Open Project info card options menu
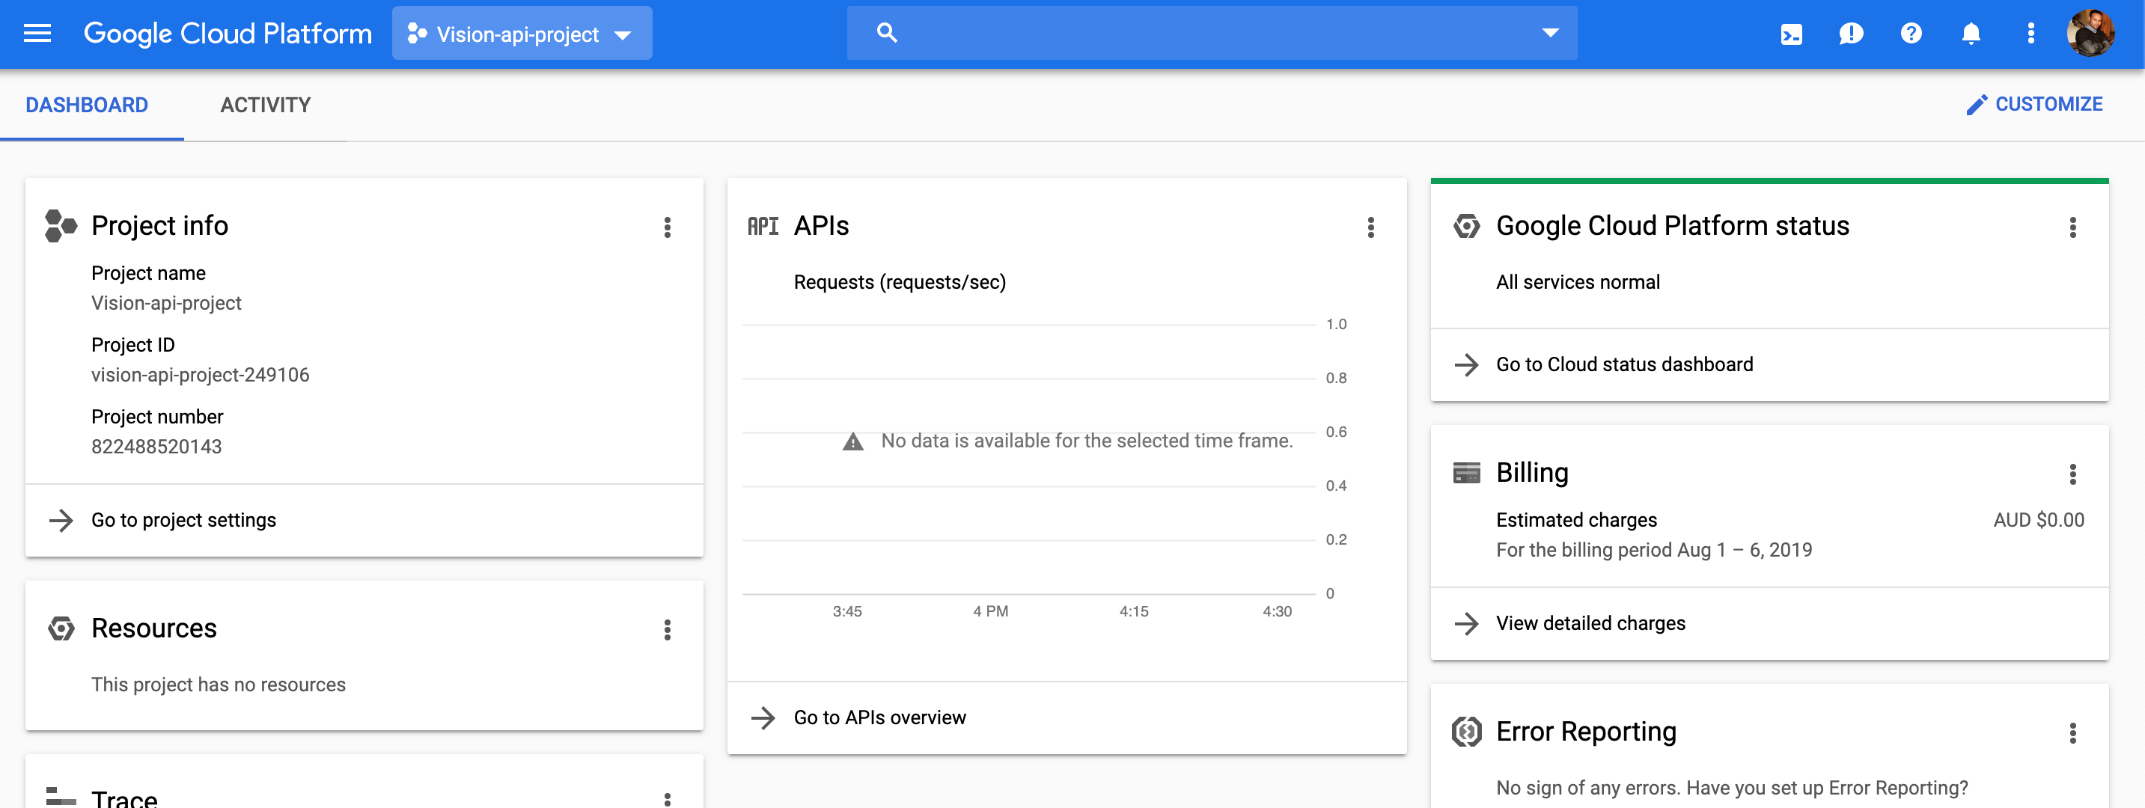This screenshot has width=2145, height=808. click(x=667, y=227)
